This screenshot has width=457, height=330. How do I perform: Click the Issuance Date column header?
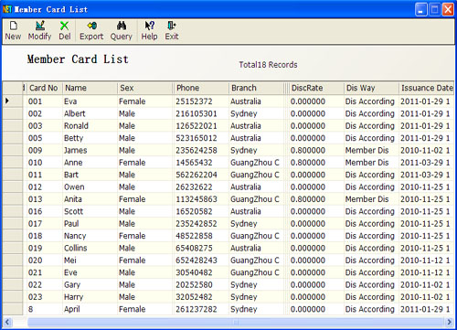tap(427, 88)
